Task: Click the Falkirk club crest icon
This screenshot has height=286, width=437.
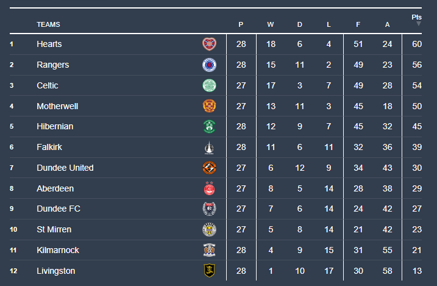Action: 209,148
